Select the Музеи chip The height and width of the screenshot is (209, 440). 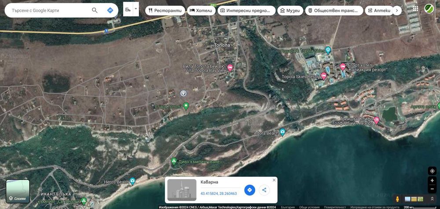pos(290,11)
